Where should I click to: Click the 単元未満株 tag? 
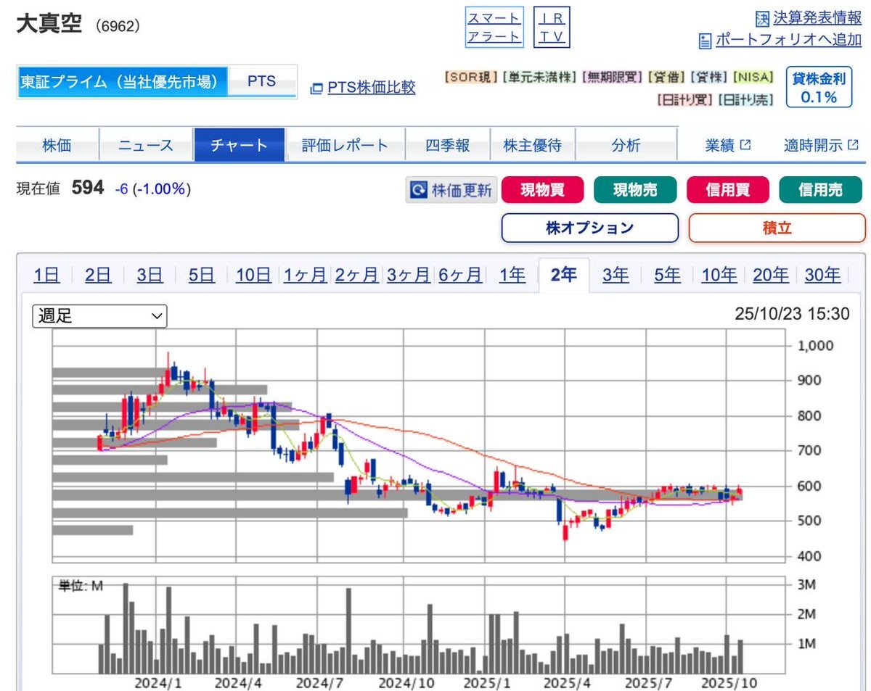[540, 76]
